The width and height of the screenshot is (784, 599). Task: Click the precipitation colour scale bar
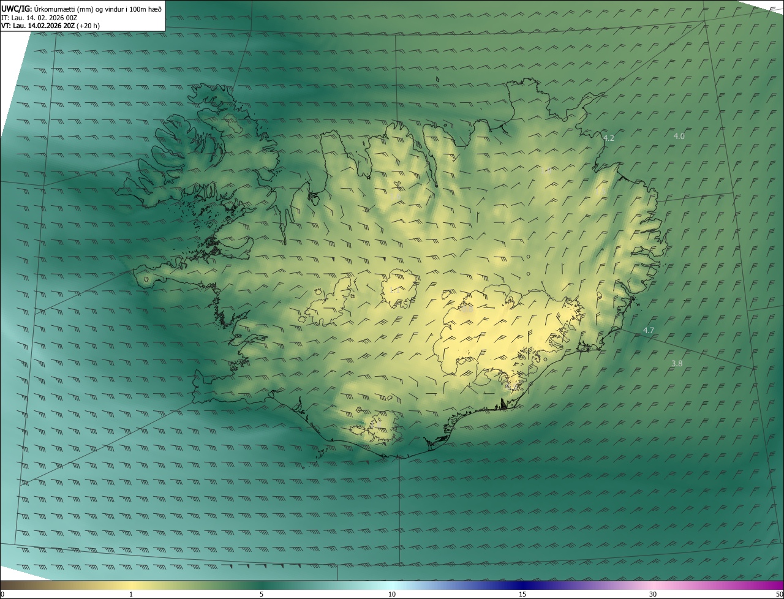(x=392, y=585)
